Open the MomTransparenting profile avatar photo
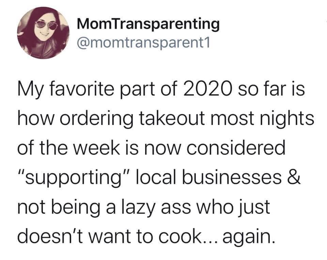This screenshot has width=327, height=260. [43, 33]
